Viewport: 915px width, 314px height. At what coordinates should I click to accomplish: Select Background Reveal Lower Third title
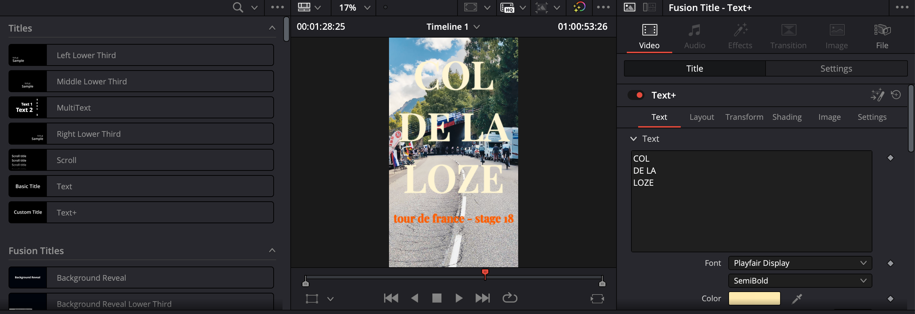141,302
